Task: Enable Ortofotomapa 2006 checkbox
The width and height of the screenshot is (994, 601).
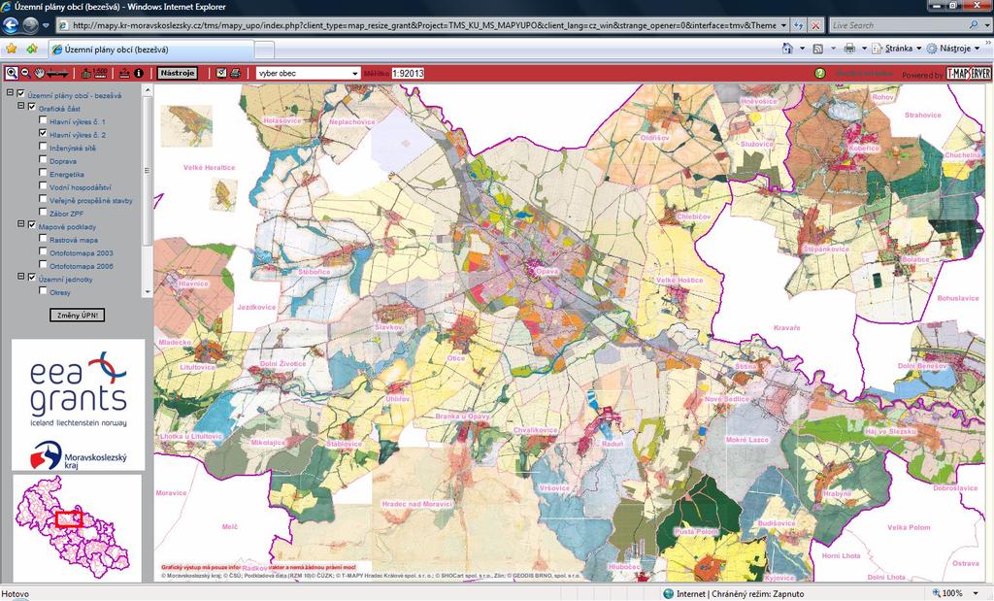Action: (x=43, y=266)
